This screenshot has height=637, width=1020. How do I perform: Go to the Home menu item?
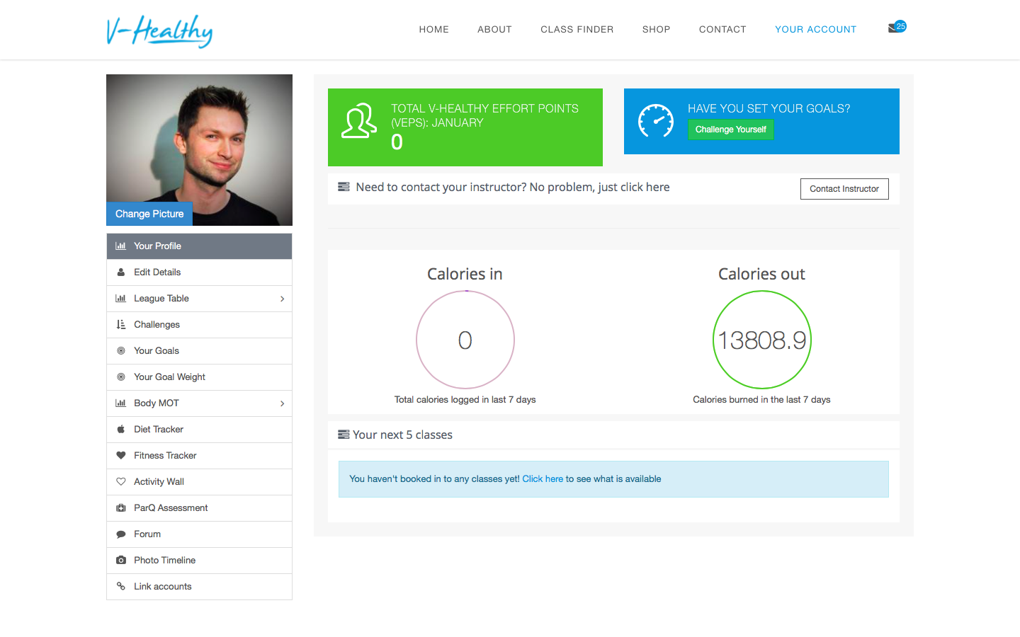point(434,30)
